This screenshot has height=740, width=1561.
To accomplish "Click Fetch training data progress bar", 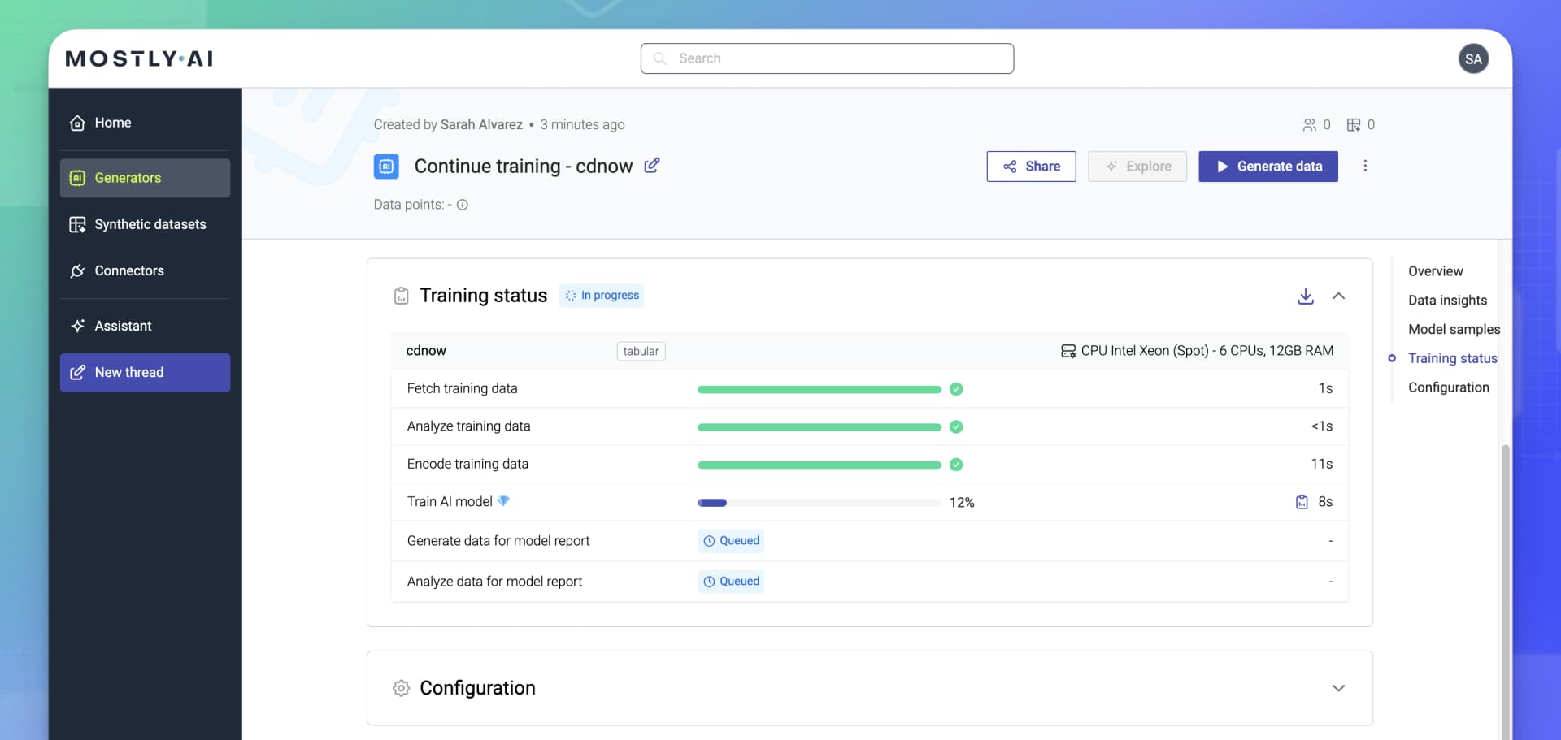I will (x=820, y=389).
